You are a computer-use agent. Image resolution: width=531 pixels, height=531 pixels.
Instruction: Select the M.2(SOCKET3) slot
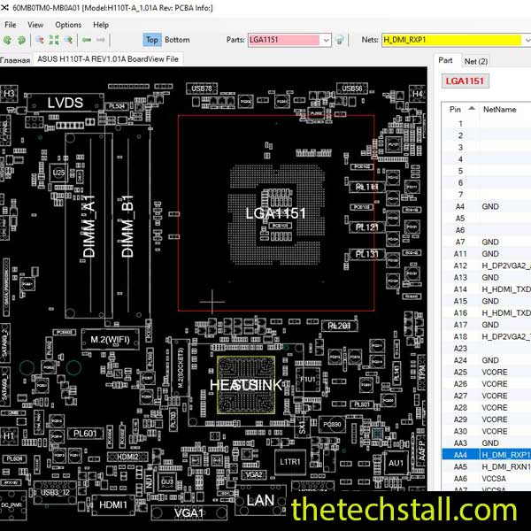pyautogui.click(x=181, y=367)
